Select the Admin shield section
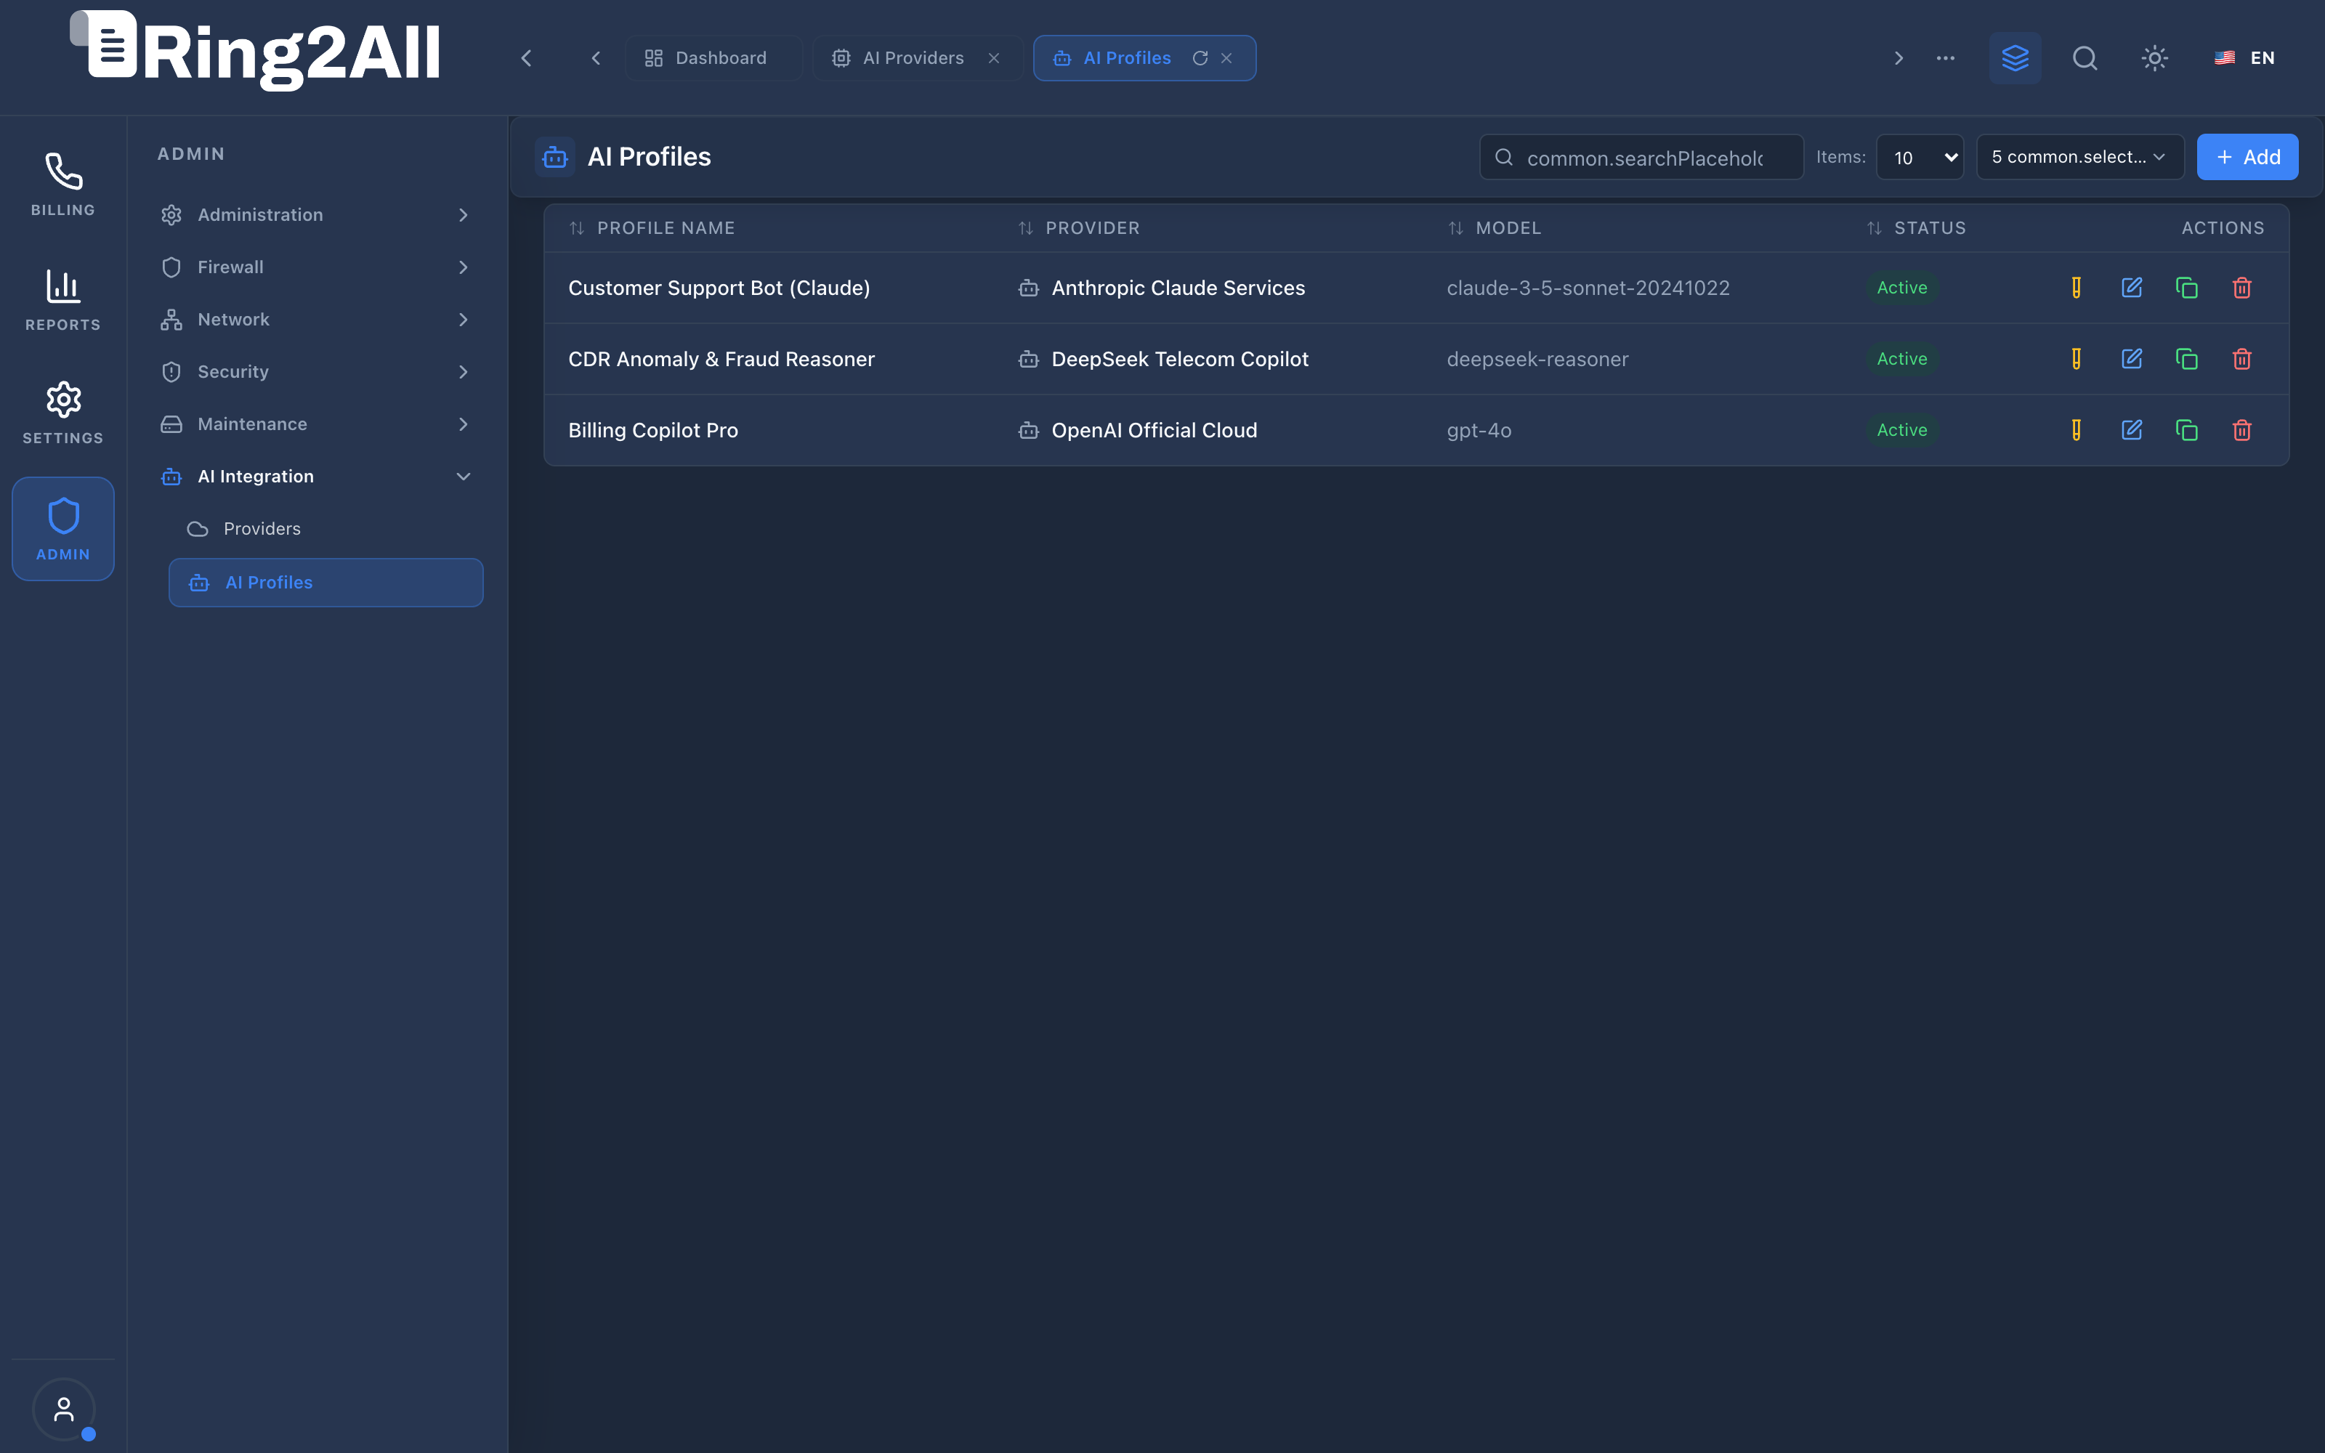The image size is (2325, 1453). tap(63, 529)
